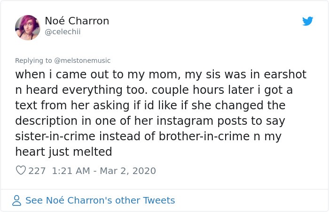Click the Mar 2, 2020 date
Screen dimensions: 329x212
[x=128, y=171]
